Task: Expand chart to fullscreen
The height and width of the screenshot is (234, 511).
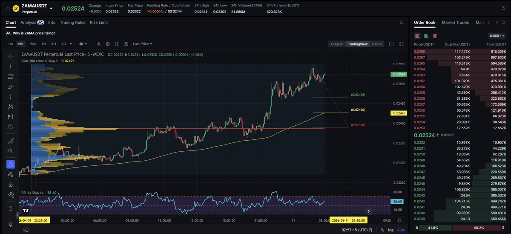Action: click(x=401, y=44)
